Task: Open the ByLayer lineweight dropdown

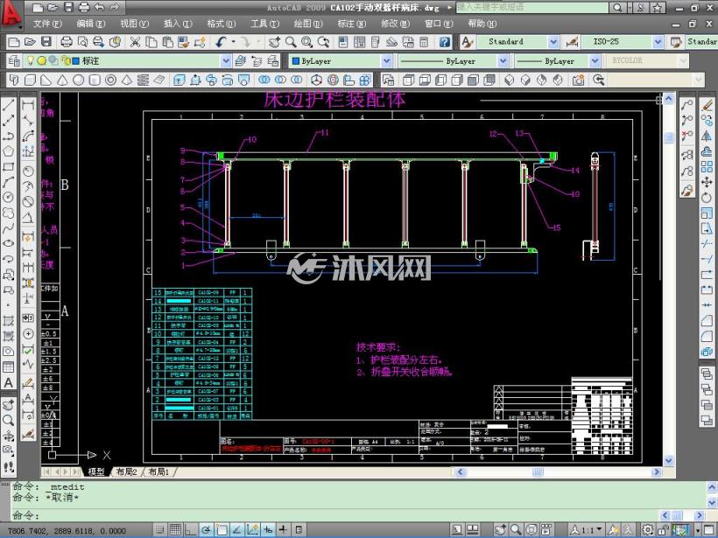Action: [x=595, y=61]
